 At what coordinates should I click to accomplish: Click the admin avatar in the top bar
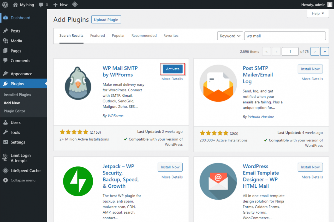coord(330,5)
